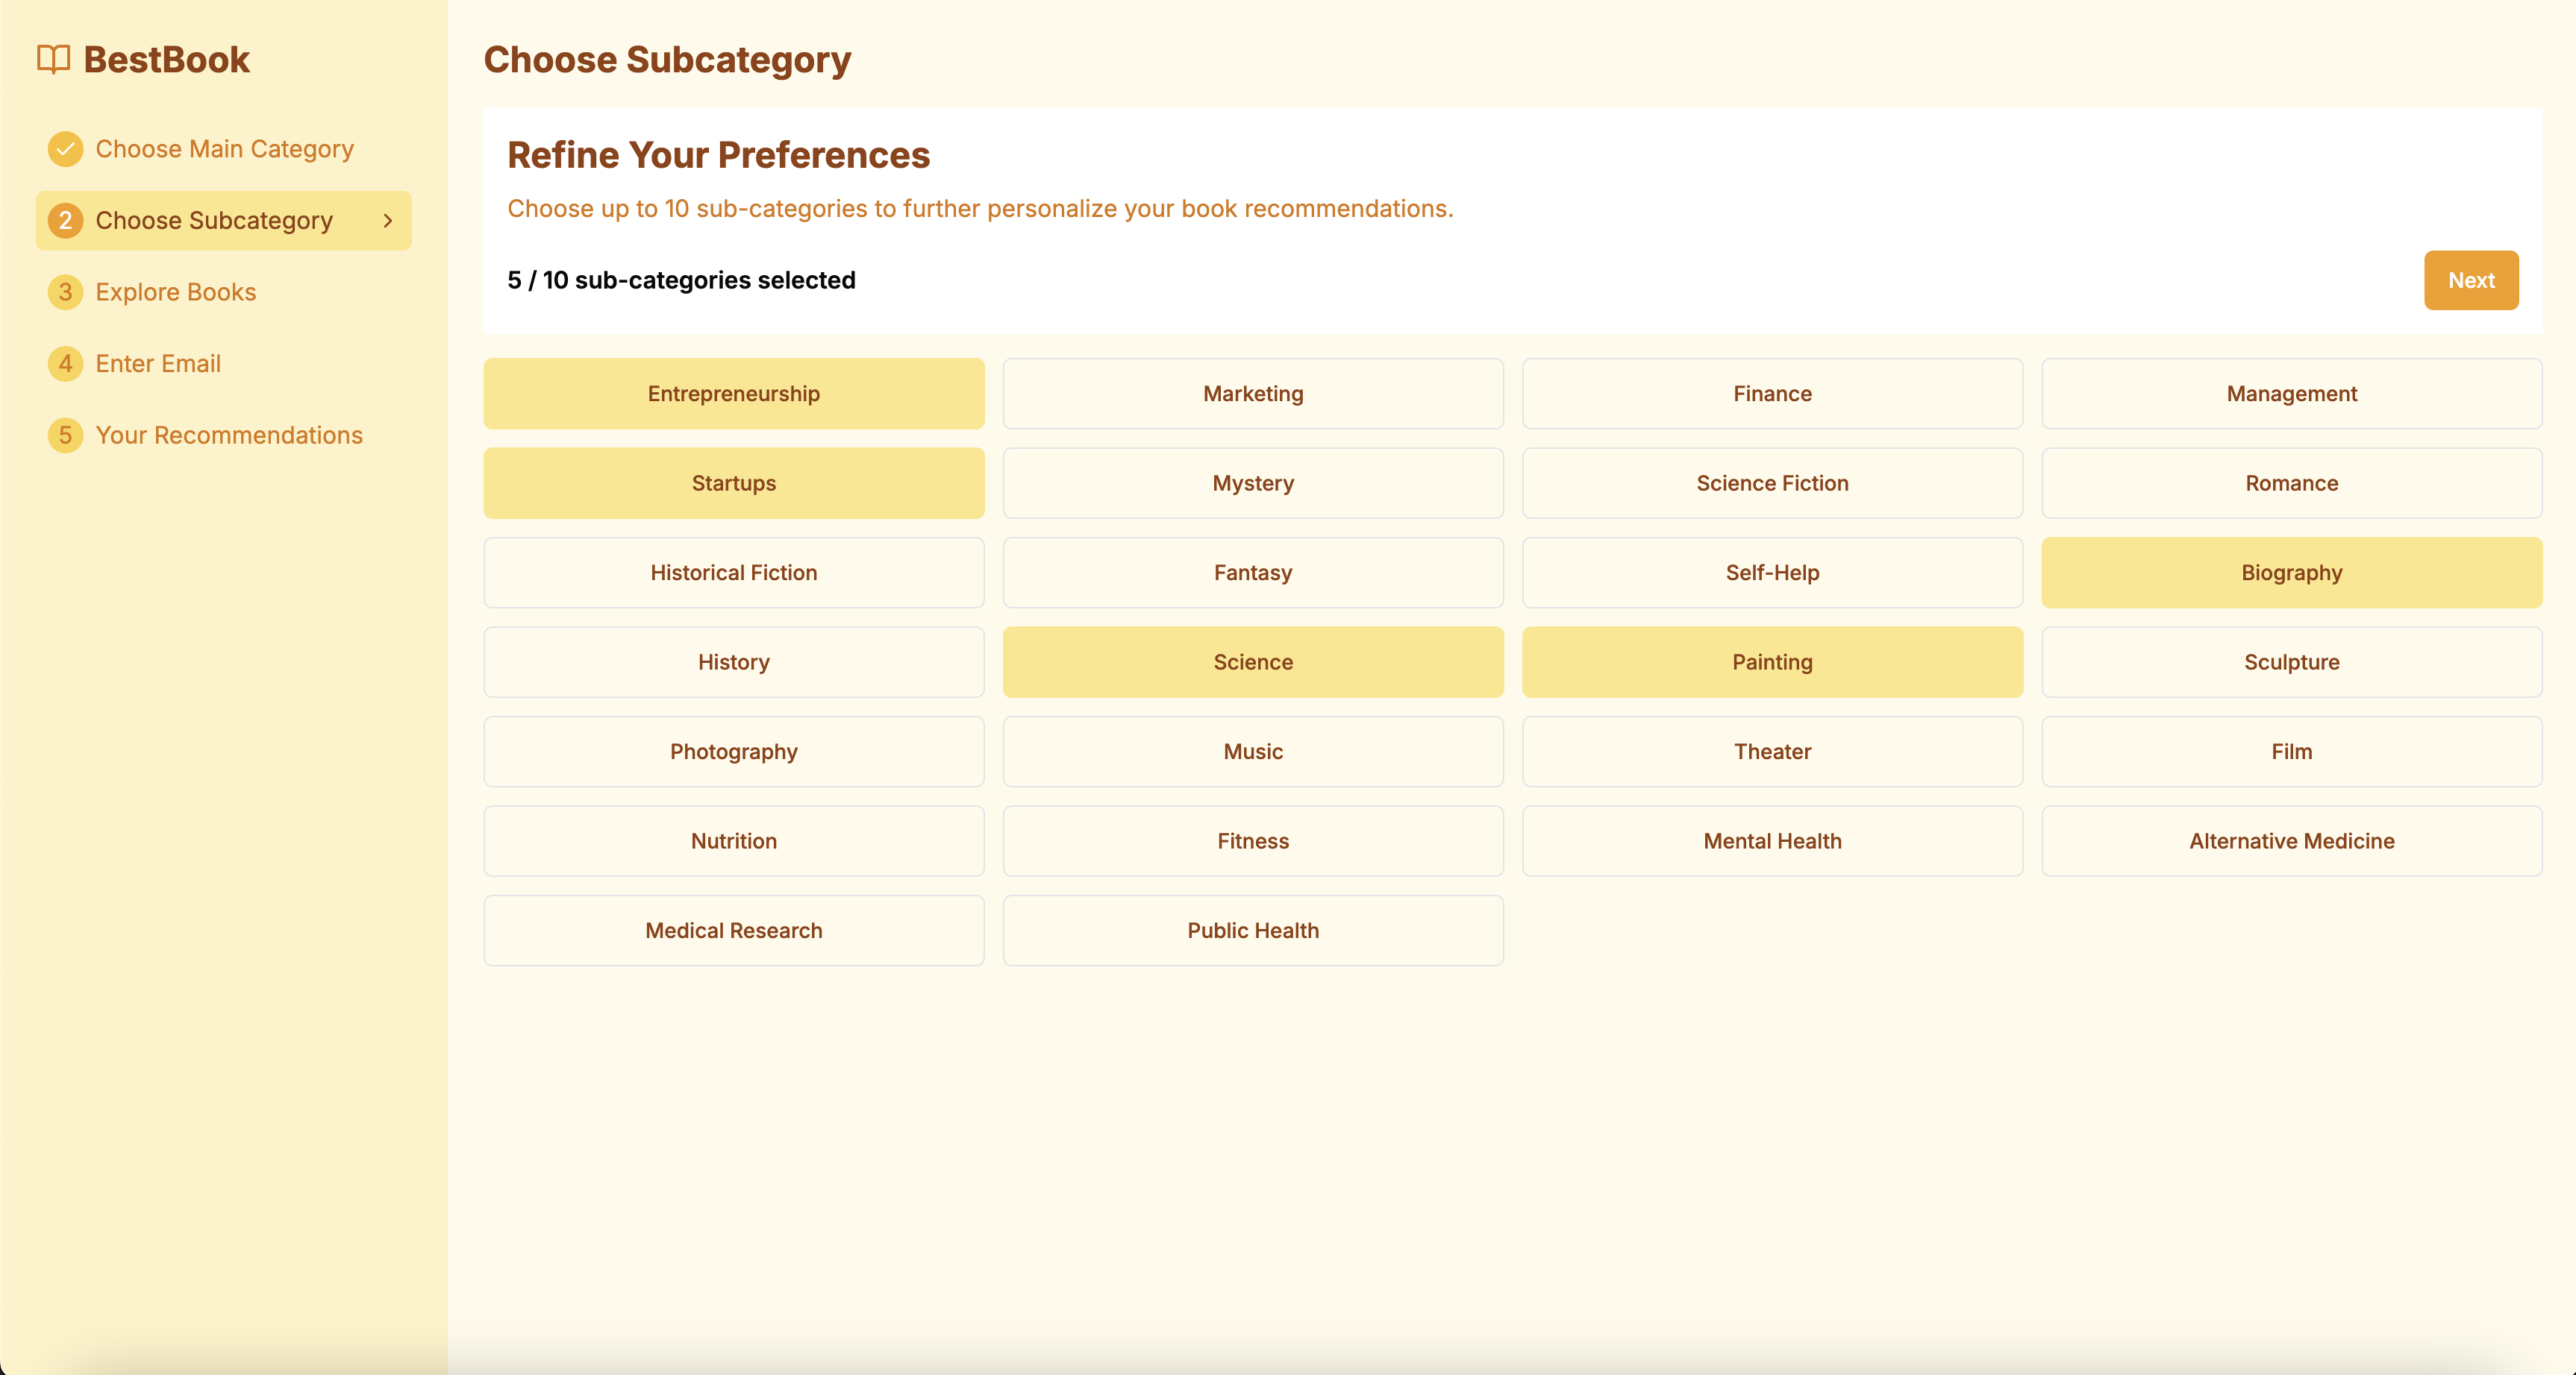
Task: Choose the Public Health sub-category
Action: [1252, 931]
